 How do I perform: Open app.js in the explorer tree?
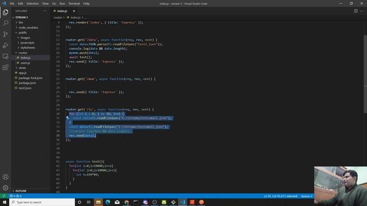tap(23, 73)
